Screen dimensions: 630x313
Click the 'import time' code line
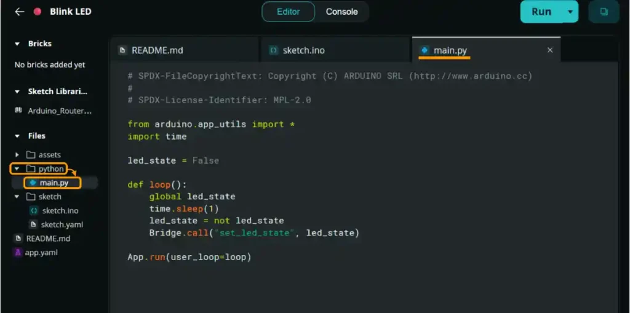click(157, 137)
